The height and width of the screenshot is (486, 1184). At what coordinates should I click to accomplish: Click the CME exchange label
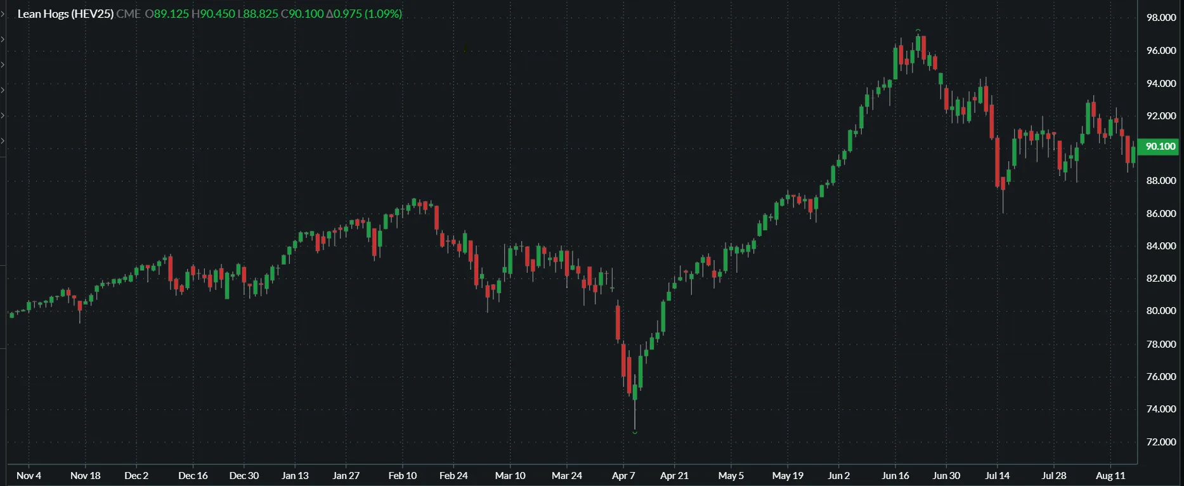[x=129, y=14]
